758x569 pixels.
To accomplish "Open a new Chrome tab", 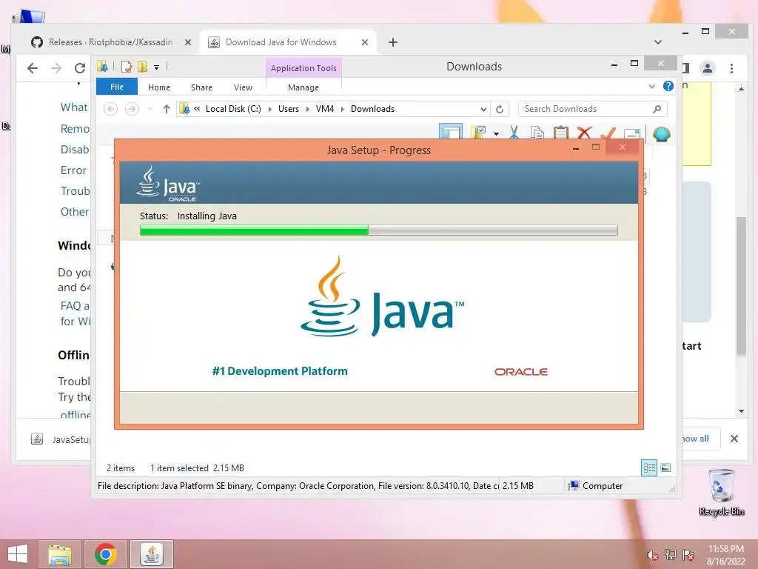I will [393, 42].
